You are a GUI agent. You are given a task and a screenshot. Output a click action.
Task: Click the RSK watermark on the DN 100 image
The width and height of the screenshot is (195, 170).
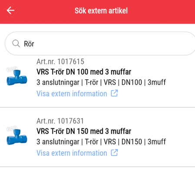pyautogui.click(x=12, y=69)
